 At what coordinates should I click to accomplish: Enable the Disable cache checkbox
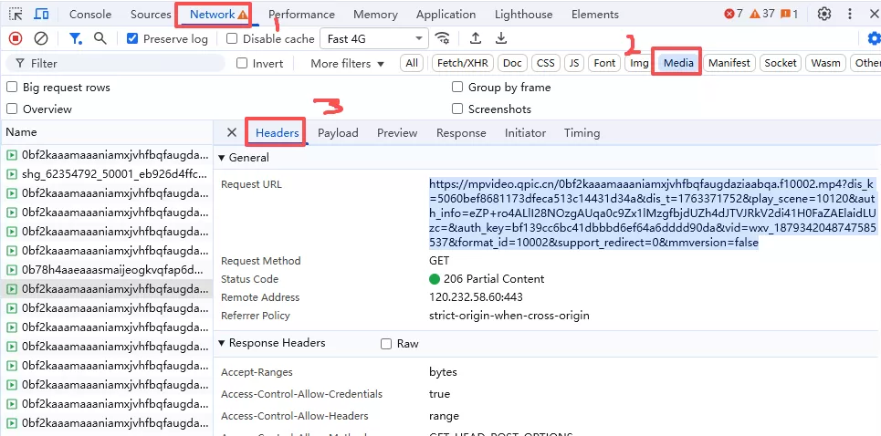pos(232,39)
